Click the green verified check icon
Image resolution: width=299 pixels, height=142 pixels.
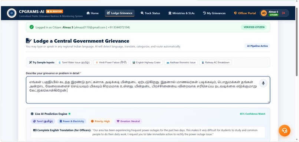pyautogui.click(x=32, y=27)
